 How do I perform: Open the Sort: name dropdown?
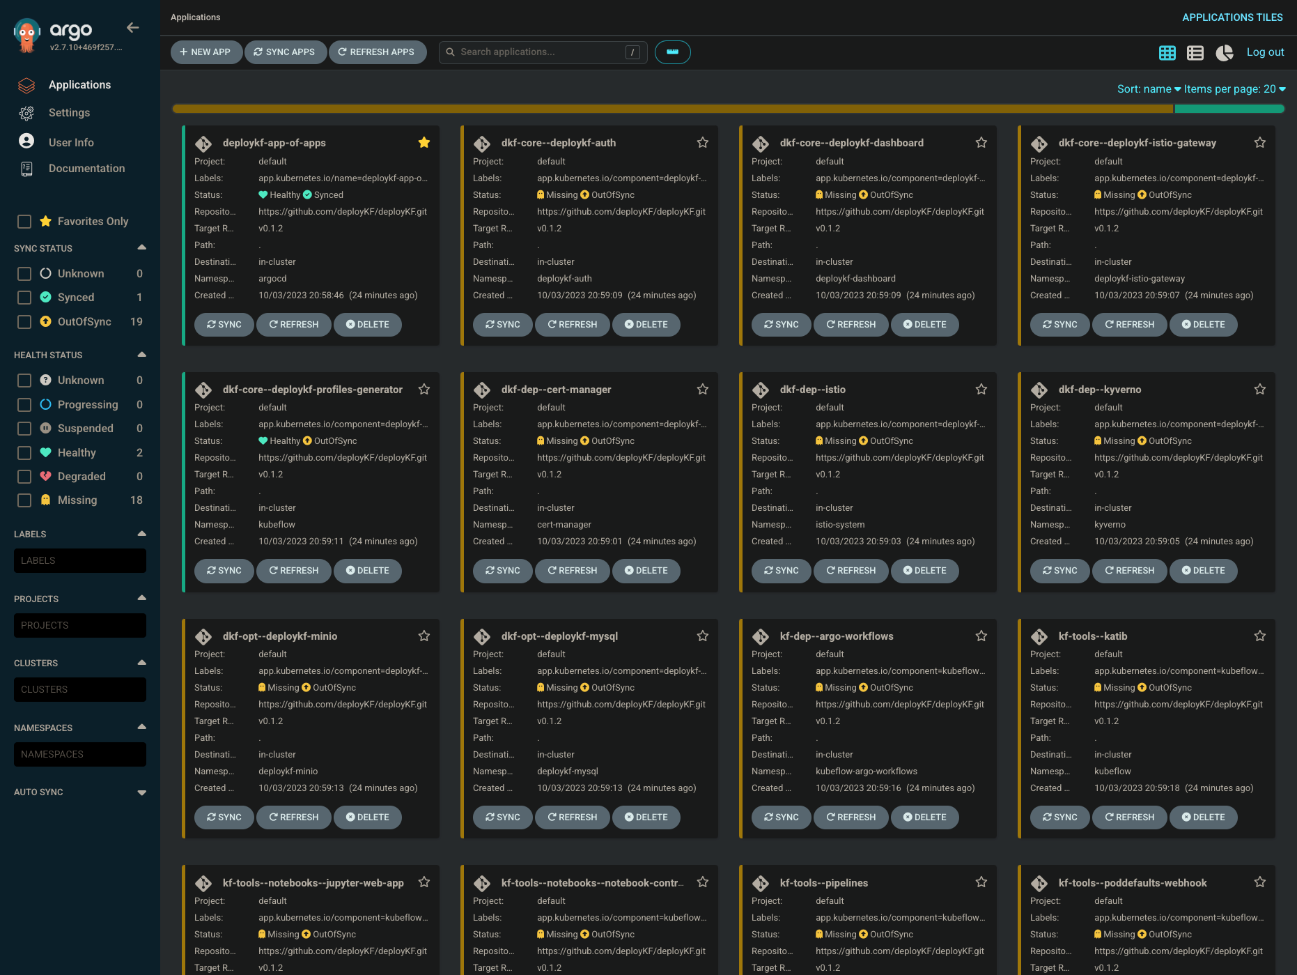point(1149,89)
